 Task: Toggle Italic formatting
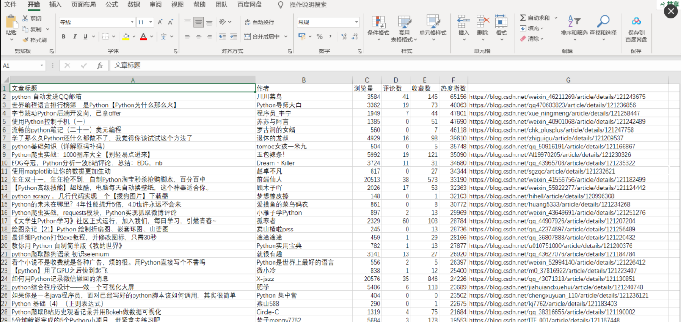pos(74,36)
